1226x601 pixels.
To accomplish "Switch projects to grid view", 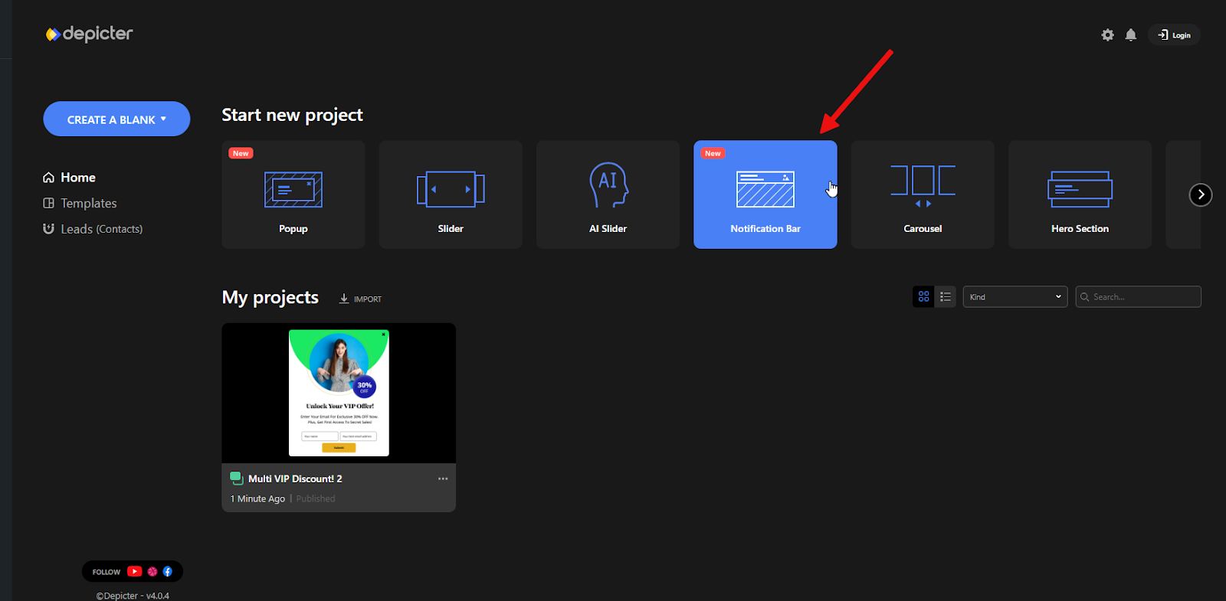I will [923, 297].
